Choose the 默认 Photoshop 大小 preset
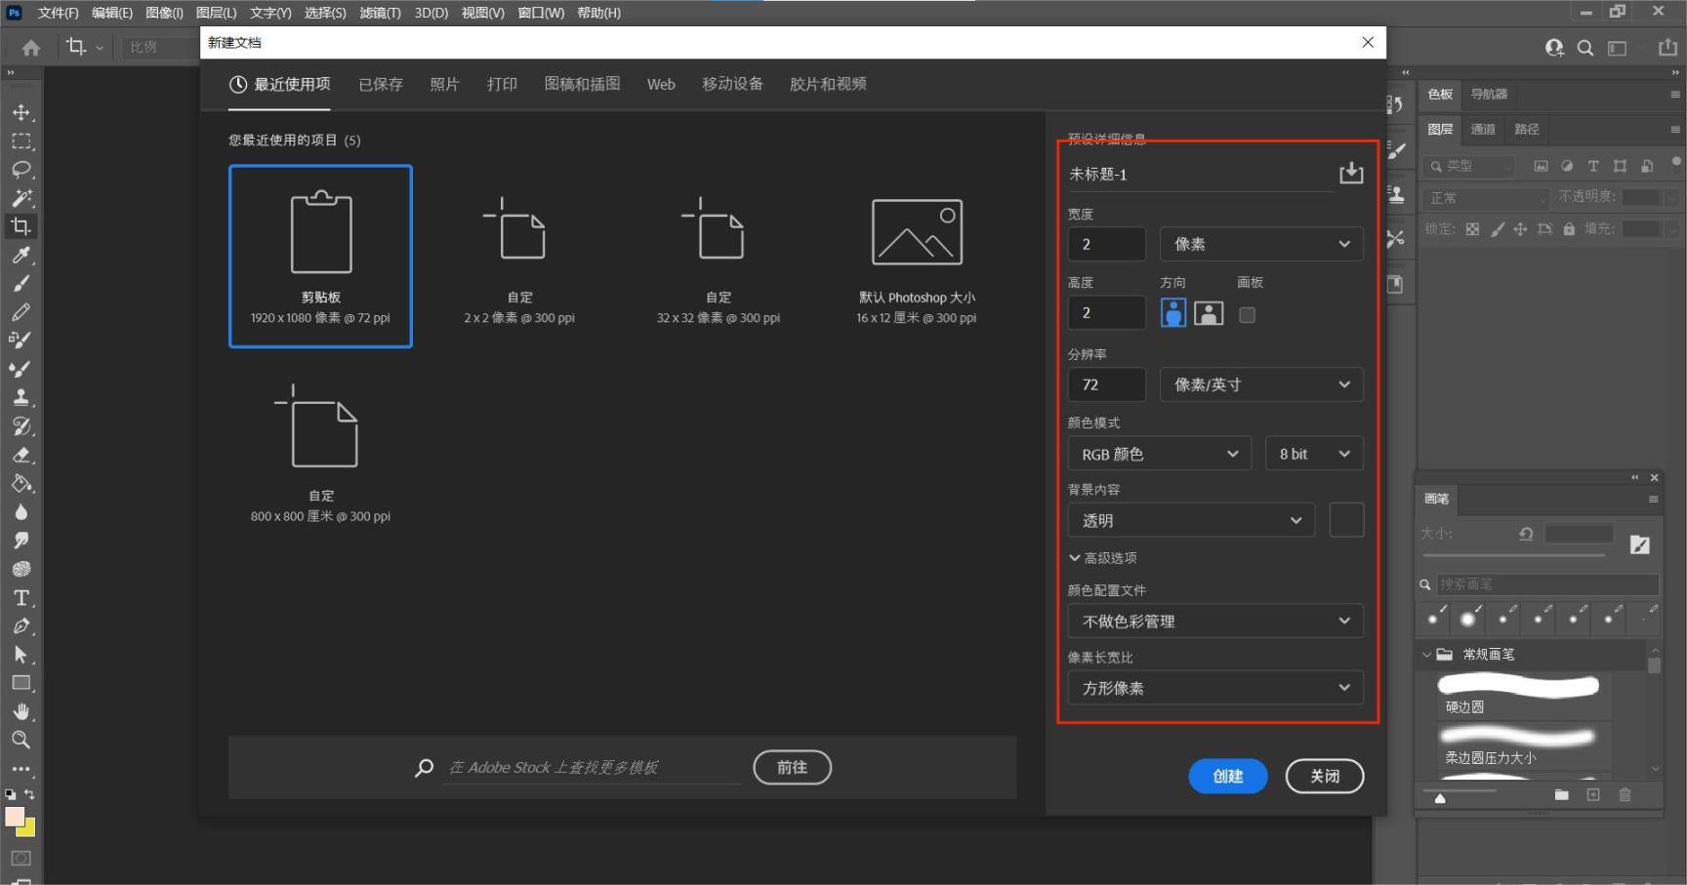The image size is (1687, 885). [x=917, y=258]
